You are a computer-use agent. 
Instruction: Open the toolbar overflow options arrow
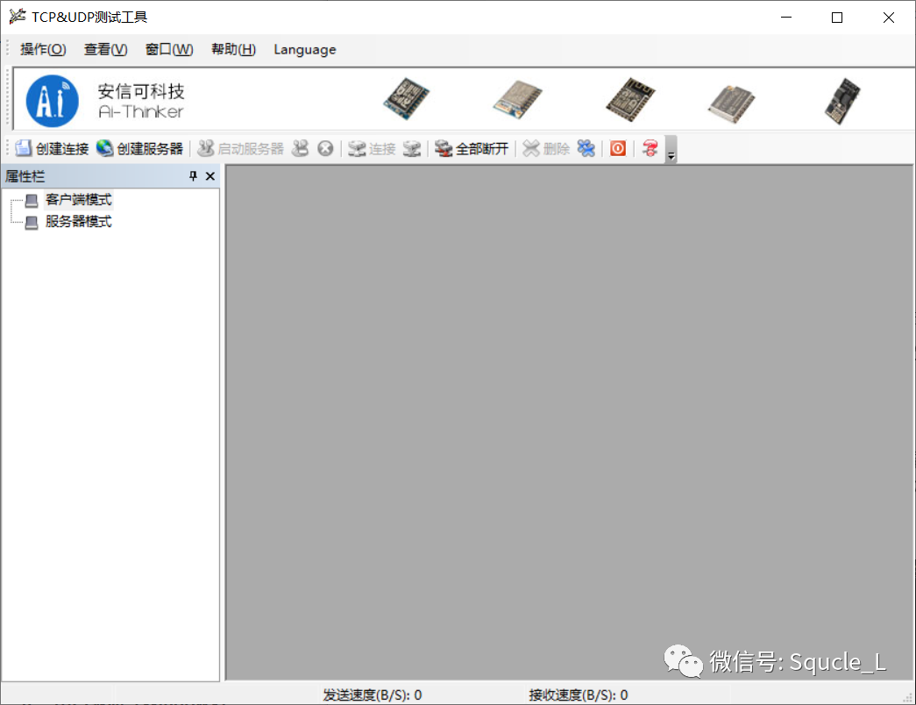tap(671, 150)
